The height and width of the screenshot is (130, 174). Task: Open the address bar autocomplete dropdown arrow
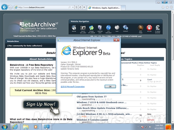tap(73, 7)
